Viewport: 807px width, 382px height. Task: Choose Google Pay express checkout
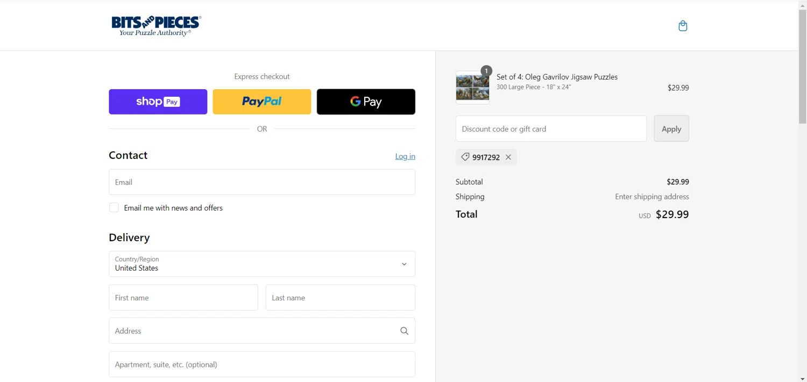pos(366,102)
